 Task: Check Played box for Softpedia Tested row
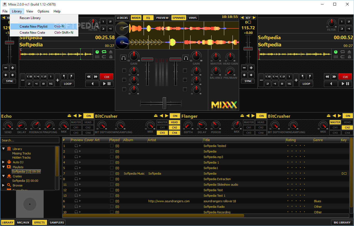(x=112, y=146)
